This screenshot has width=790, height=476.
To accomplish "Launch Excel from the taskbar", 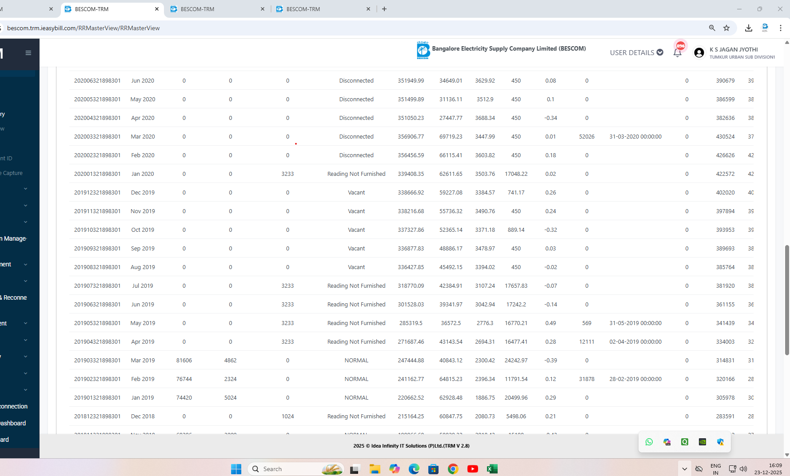I will [492, 469].
